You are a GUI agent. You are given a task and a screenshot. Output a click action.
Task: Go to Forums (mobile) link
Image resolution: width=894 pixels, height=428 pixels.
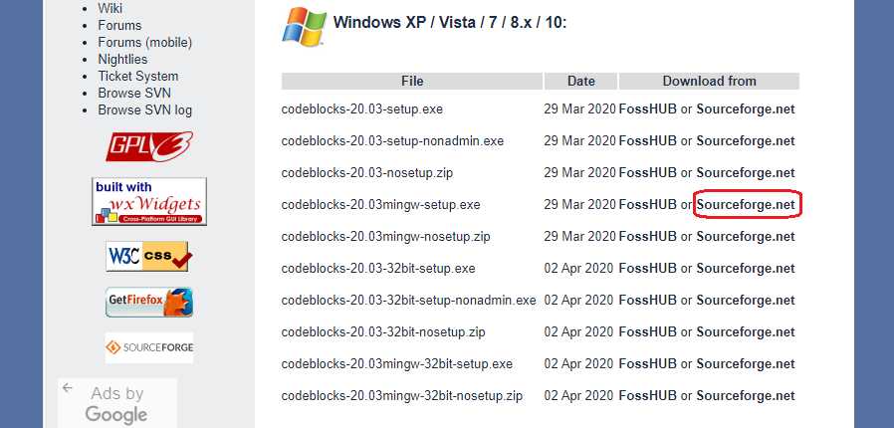point(144,42)
